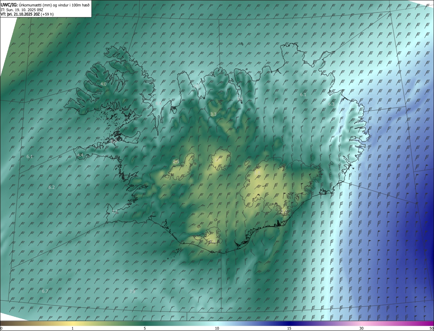434x331 pixels.
Task: Click the yellow segment of the color bar
Action: (73, 323)
